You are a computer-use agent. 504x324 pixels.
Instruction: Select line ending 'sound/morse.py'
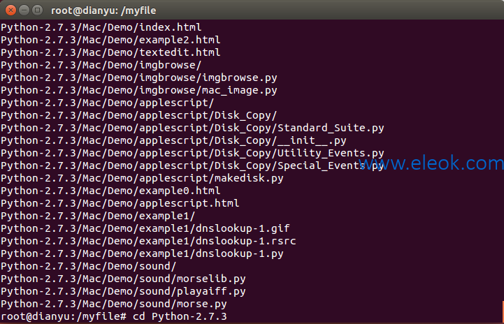coord(114,304)
